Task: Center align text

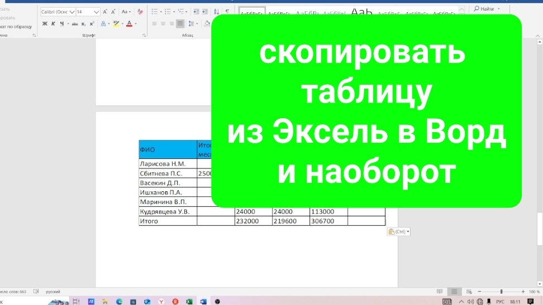Action: [163, 23]
